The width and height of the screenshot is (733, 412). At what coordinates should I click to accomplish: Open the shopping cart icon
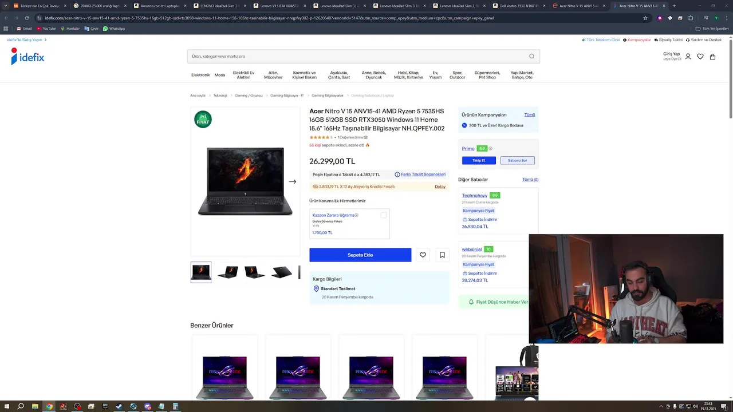pyautogui.click(x=712, y=57)
